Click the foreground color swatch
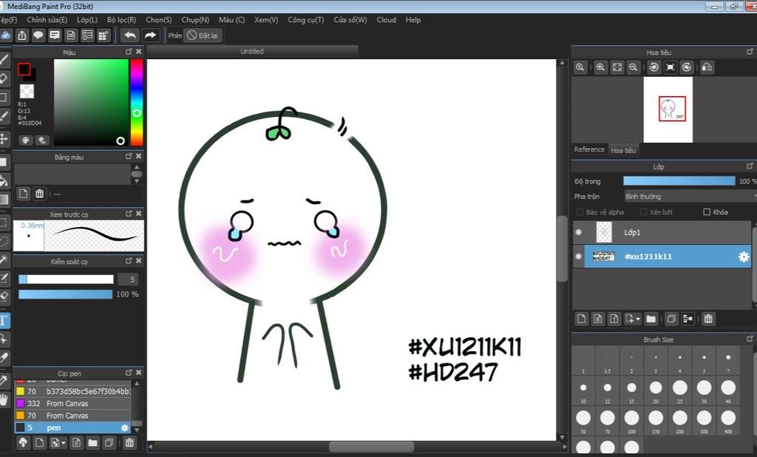The image size is (757, 457). [24, 69]
